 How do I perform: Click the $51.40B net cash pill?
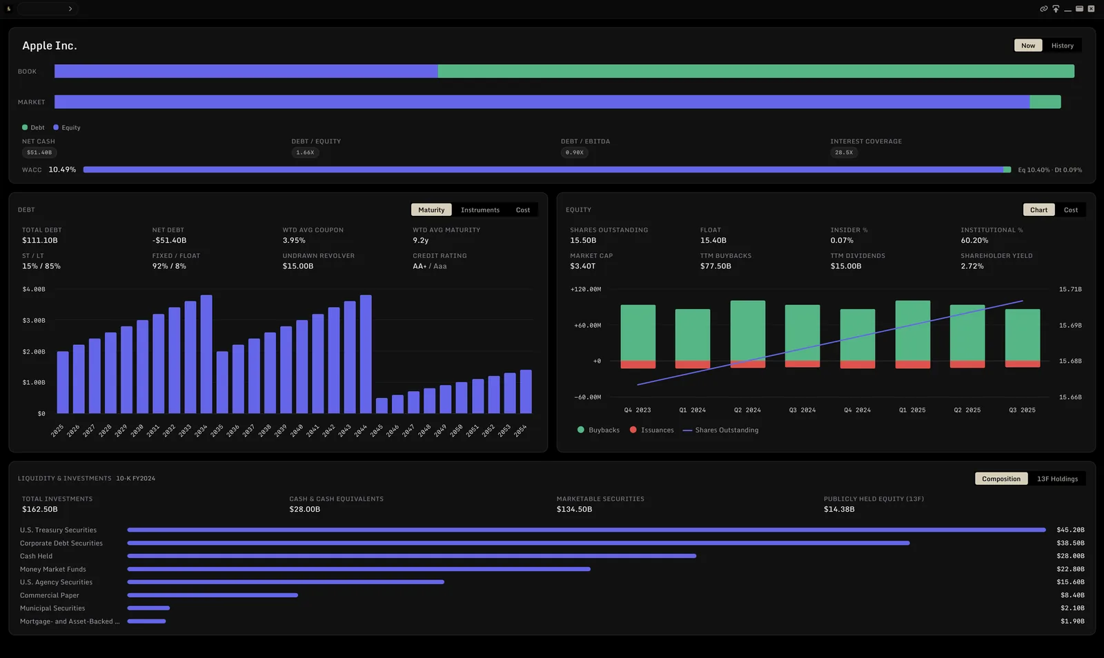coord(39,152)
